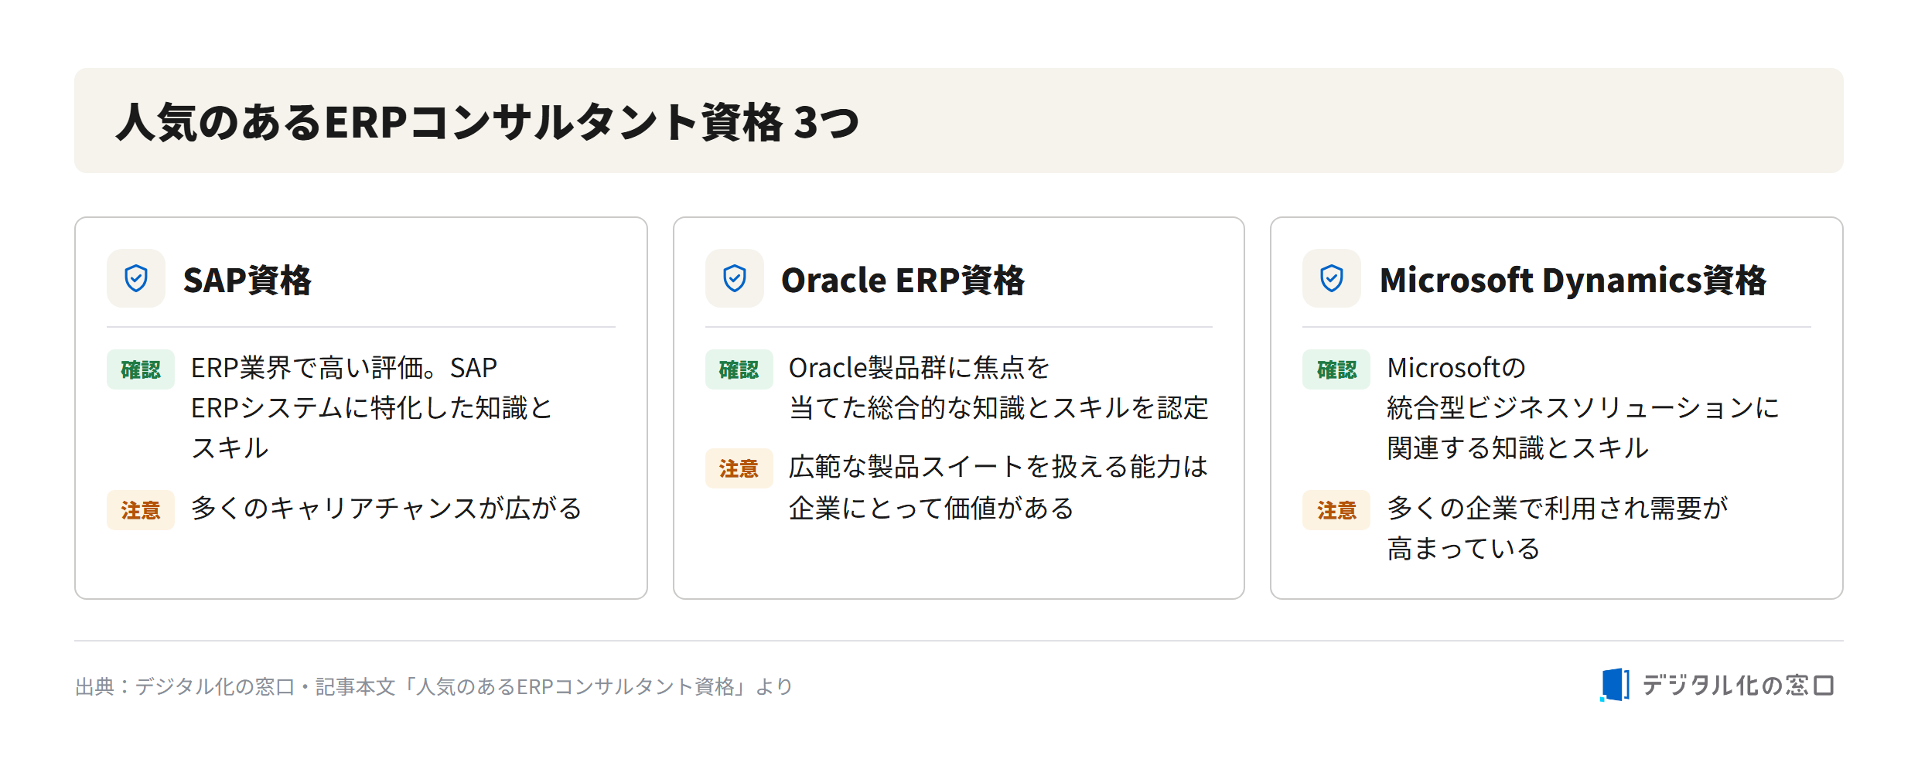Click the デジタル化の窓口 logo icon
This screenshot has height=776, width=1918.
pos(1615,685)
